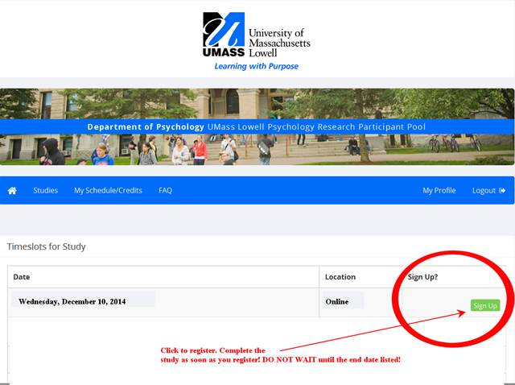The width and height of the screenshot is (515, 385).
Task: Open the FAQ page
Action: (165, 191)
